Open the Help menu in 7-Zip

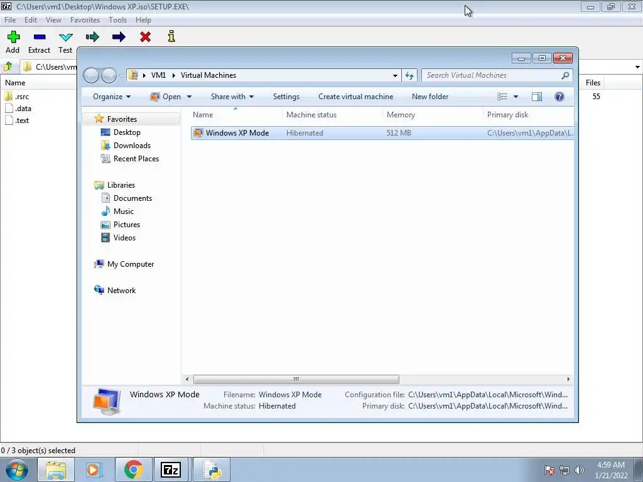143,19
